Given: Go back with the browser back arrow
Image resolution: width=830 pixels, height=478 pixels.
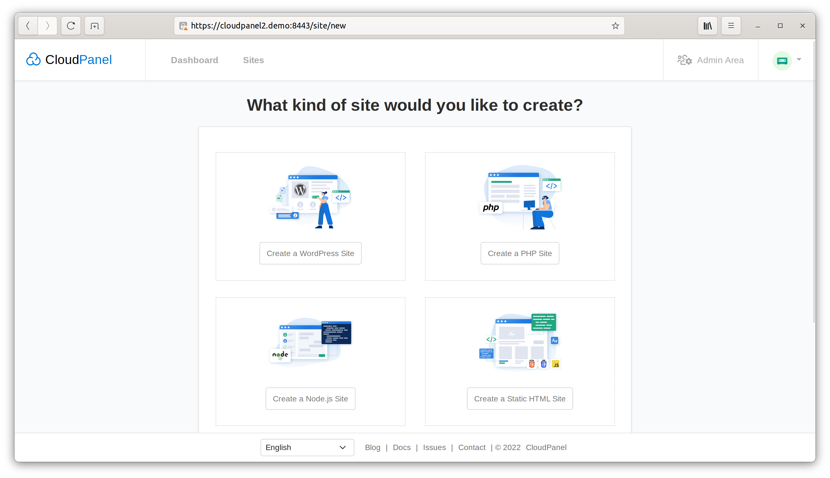Looking at the screenshot, I should click(x=28, y=26).
